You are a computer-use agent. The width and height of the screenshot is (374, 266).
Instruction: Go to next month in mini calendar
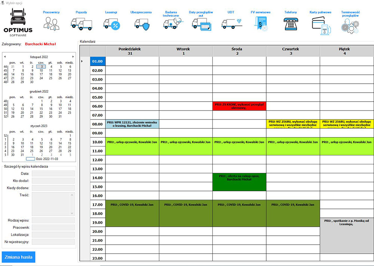tap(73, 56)
